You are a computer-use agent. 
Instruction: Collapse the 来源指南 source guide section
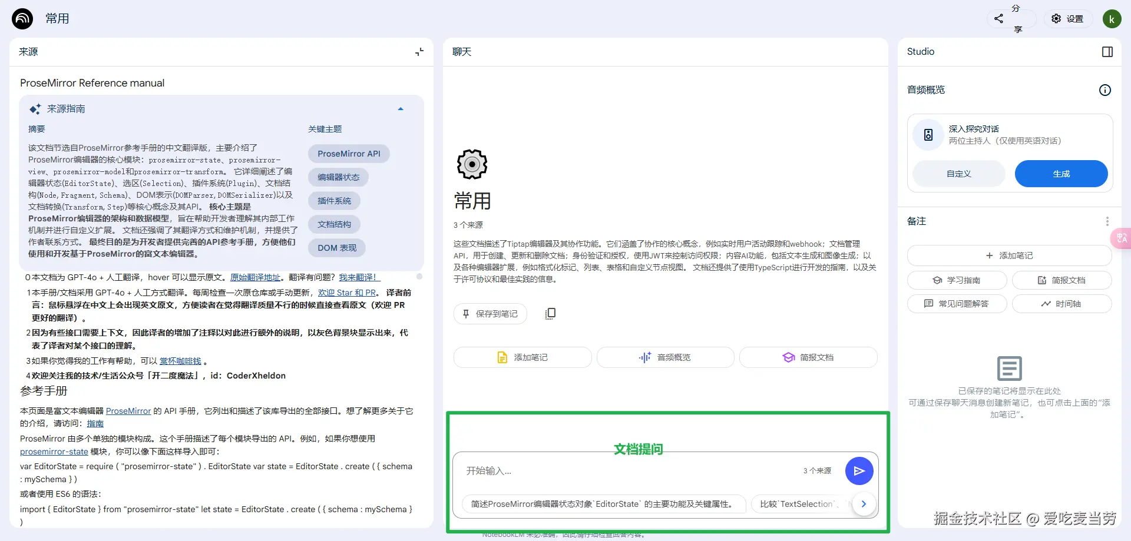(x=401, y=109)
